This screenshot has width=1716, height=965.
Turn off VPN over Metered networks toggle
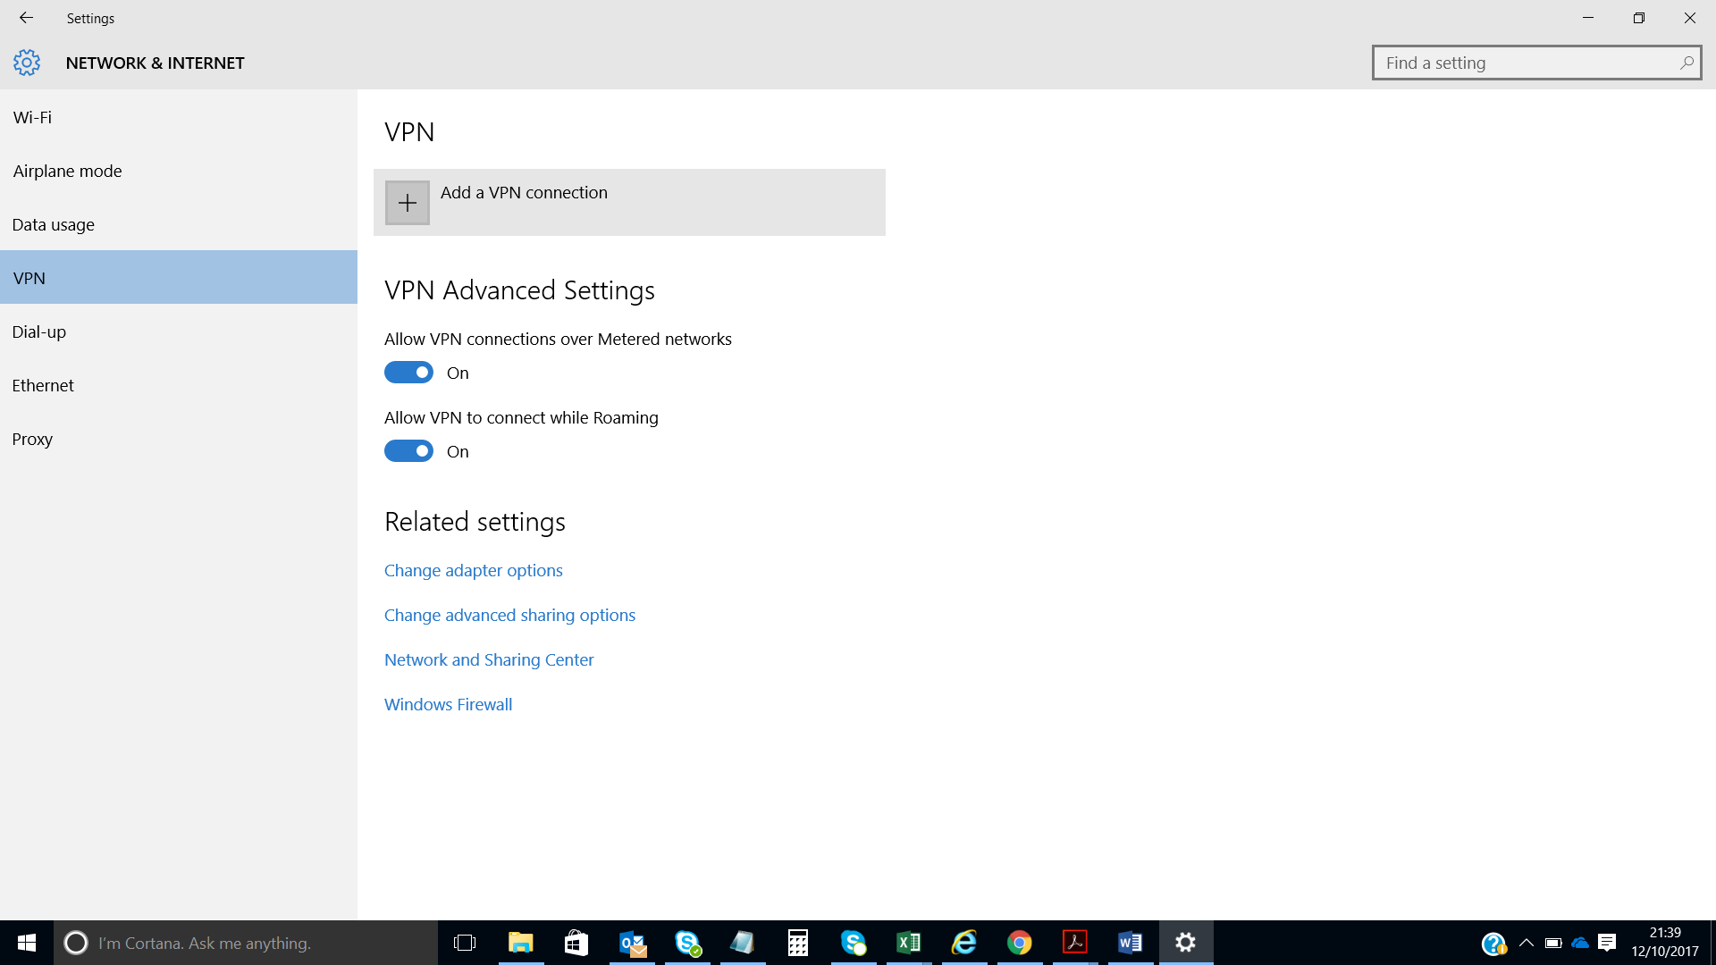[408, 373]
